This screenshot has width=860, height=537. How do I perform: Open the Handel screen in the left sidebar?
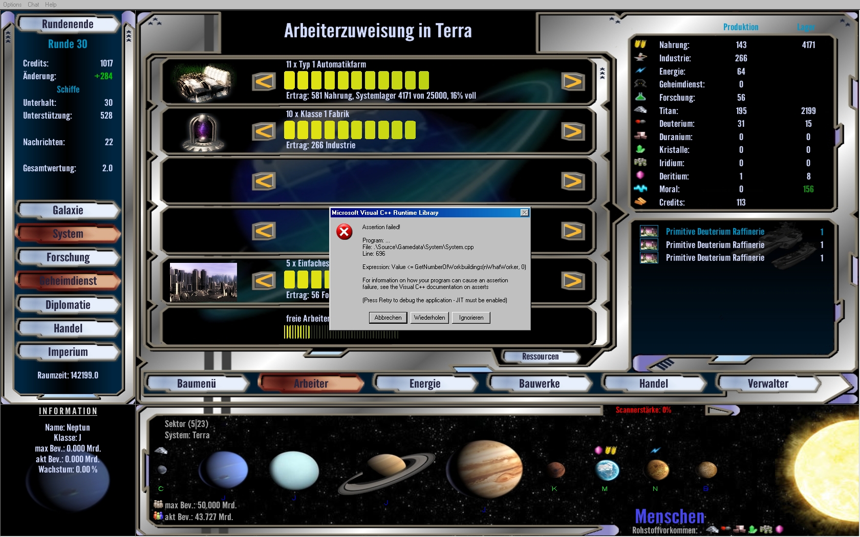pos(68,328)
